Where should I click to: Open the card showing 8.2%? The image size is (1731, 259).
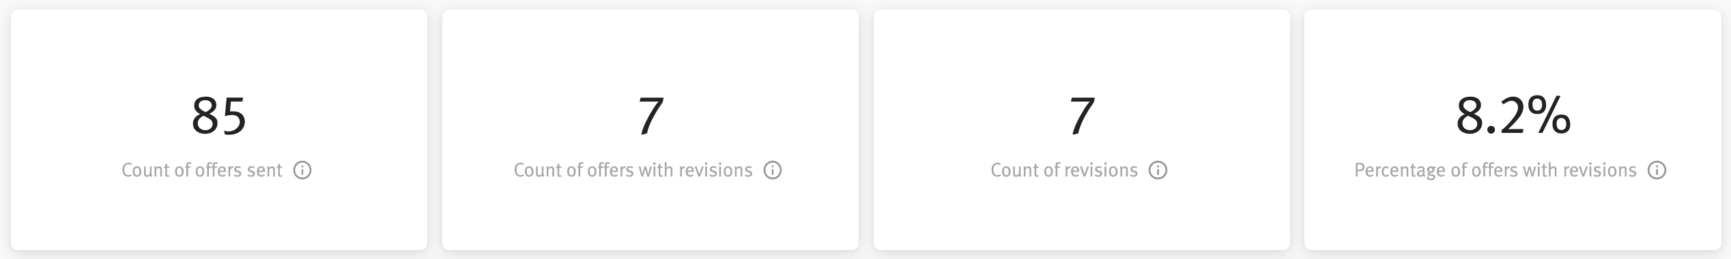1513,129
